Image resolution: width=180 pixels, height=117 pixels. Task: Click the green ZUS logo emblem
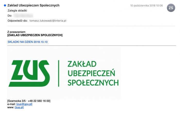point(29,73)
